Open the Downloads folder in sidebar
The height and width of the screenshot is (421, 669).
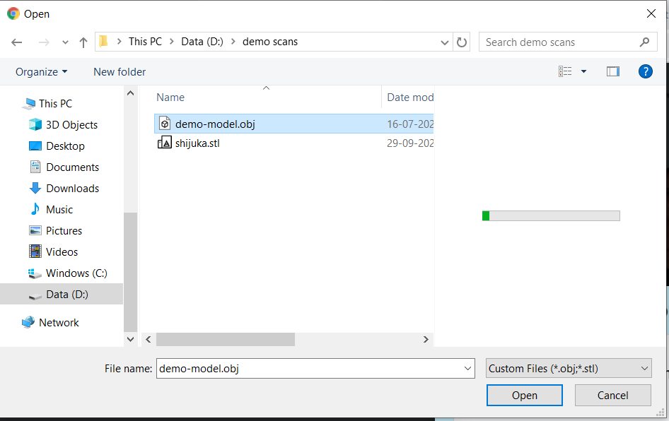pyautogui.click(x=72, y=189)
